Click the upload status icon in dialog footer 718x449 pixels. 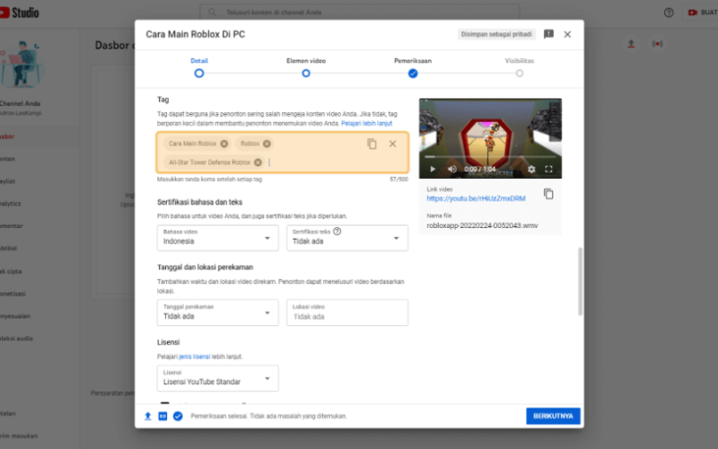tap(148, 416)
